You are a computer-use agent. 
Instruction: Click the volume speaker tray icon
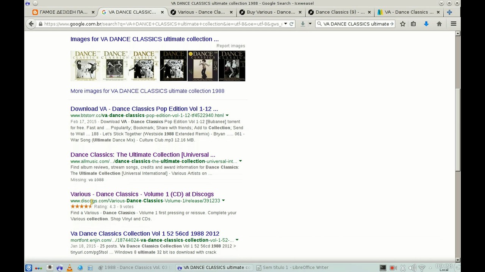tap(412, 268)
